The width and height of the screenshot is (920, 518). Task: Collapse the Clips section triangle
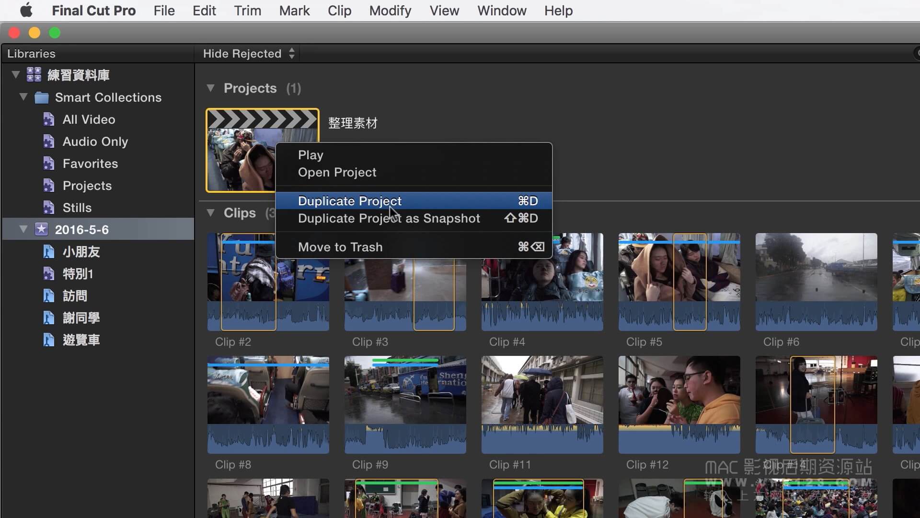[x=210, y=213]
